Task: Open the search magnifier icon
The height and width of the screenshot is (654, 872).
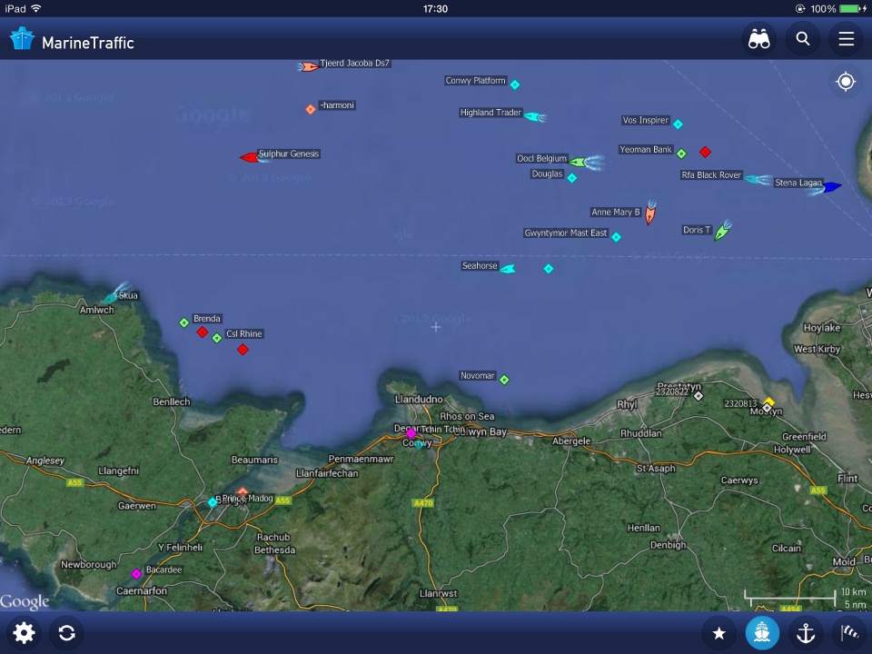Action: tap(802, 39)
